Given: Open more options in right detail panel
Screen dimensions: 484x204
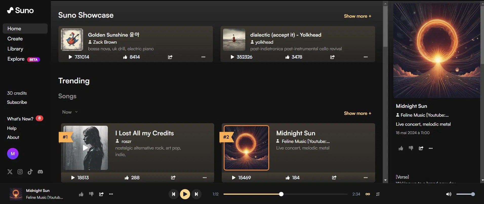Looking at the screenshot, I should pyautogui.click(x=431, y=148).
